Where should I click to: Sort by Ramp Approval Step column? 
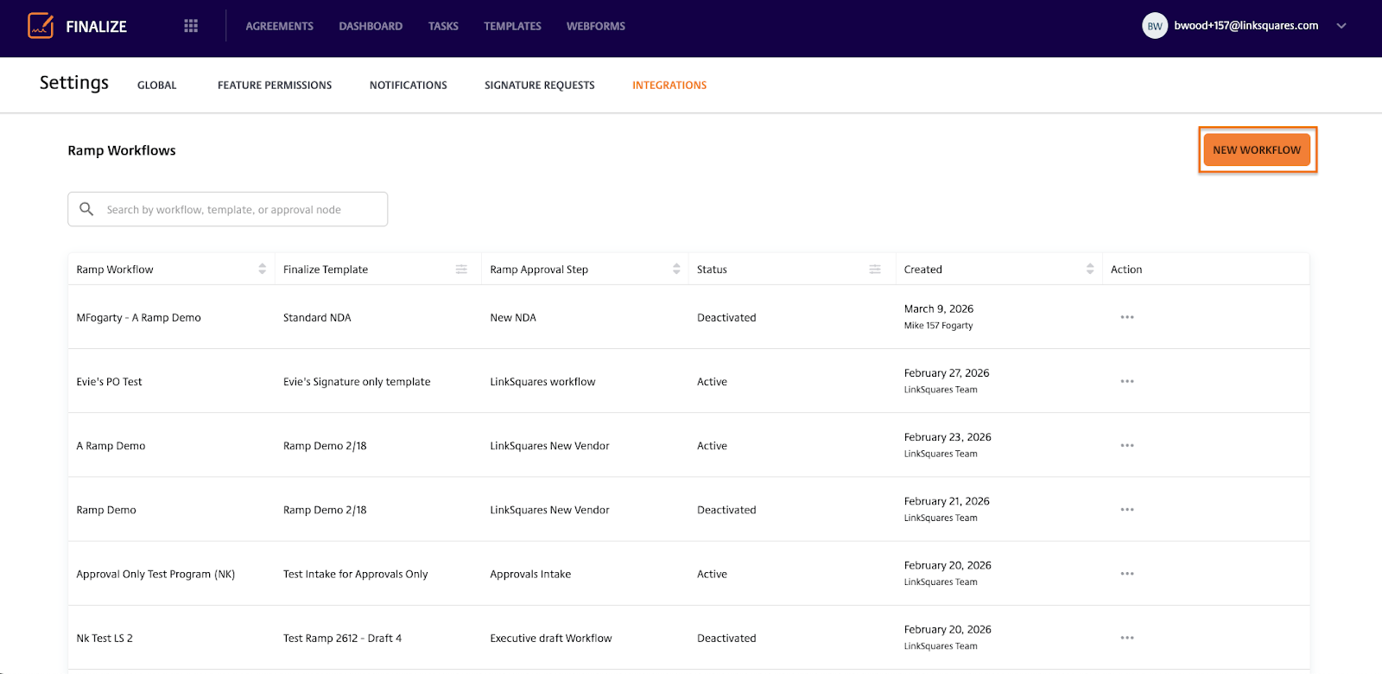(x=676, y=270)
